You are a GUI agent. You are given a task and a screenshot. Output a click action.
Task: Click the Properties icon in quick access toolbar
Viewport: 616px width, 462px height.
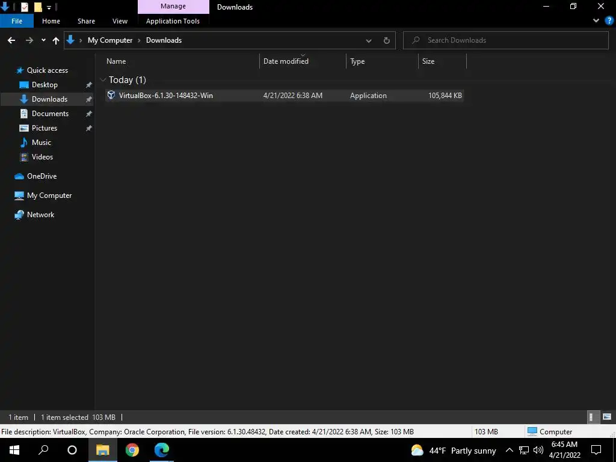[x=24, y=7]
